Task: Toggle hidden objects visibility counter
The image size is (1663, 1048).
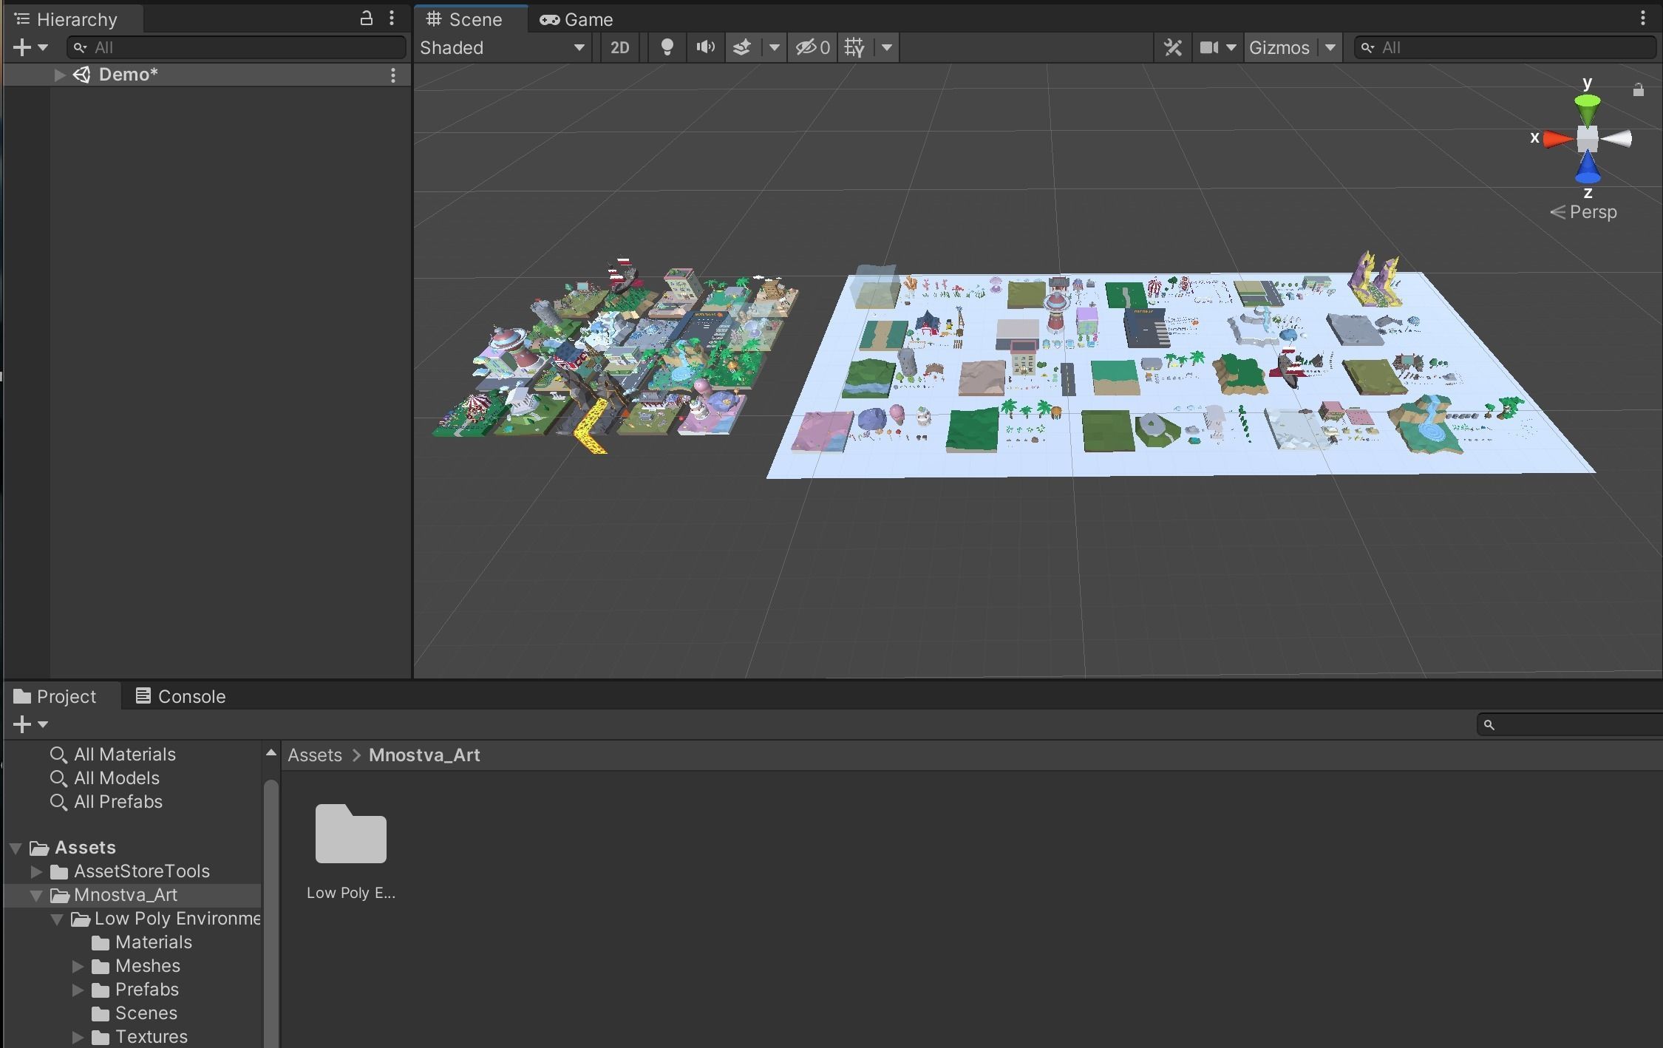Action: click(812, 47)
